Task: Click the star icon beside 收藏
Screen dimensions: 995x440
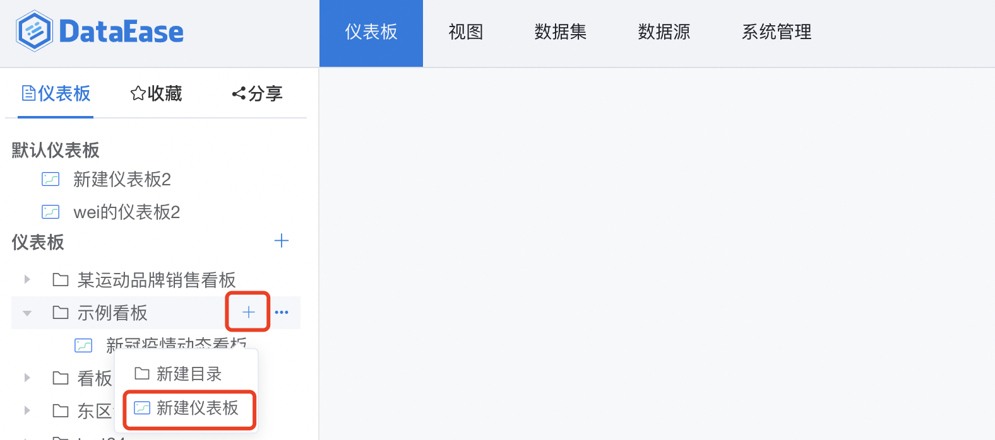Action: pos(138,94)
